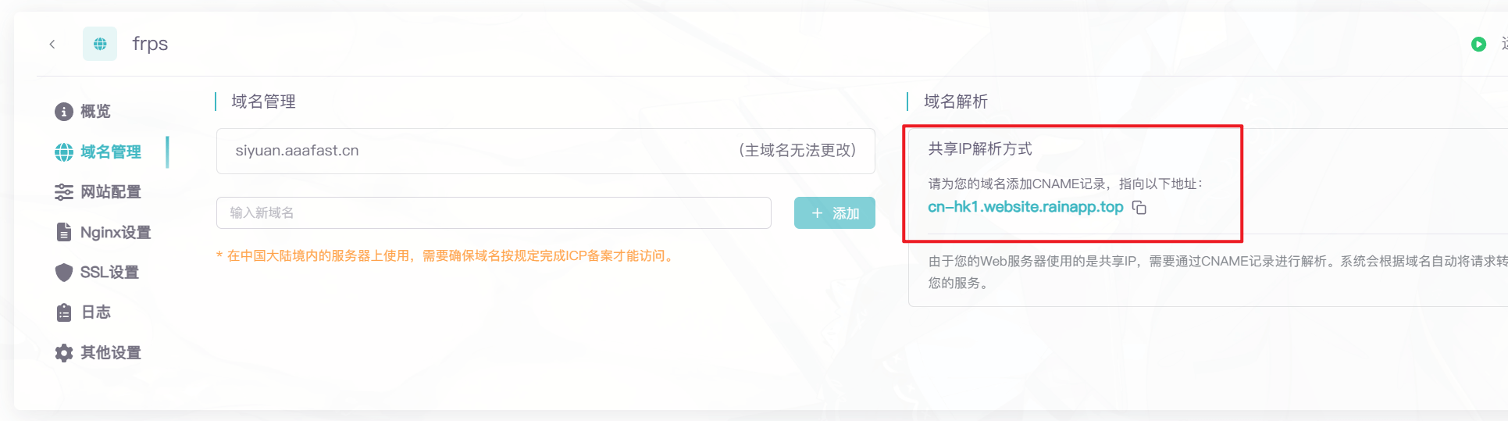Click the frps application title
The height and width of the screenshot is (421, 1508).
coord(150,44)
